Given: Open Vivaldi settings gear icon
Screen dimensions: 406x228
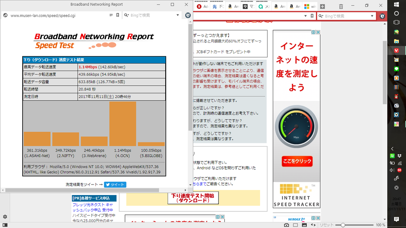Looking at the screenshot, I should click(x=5, y=217).
